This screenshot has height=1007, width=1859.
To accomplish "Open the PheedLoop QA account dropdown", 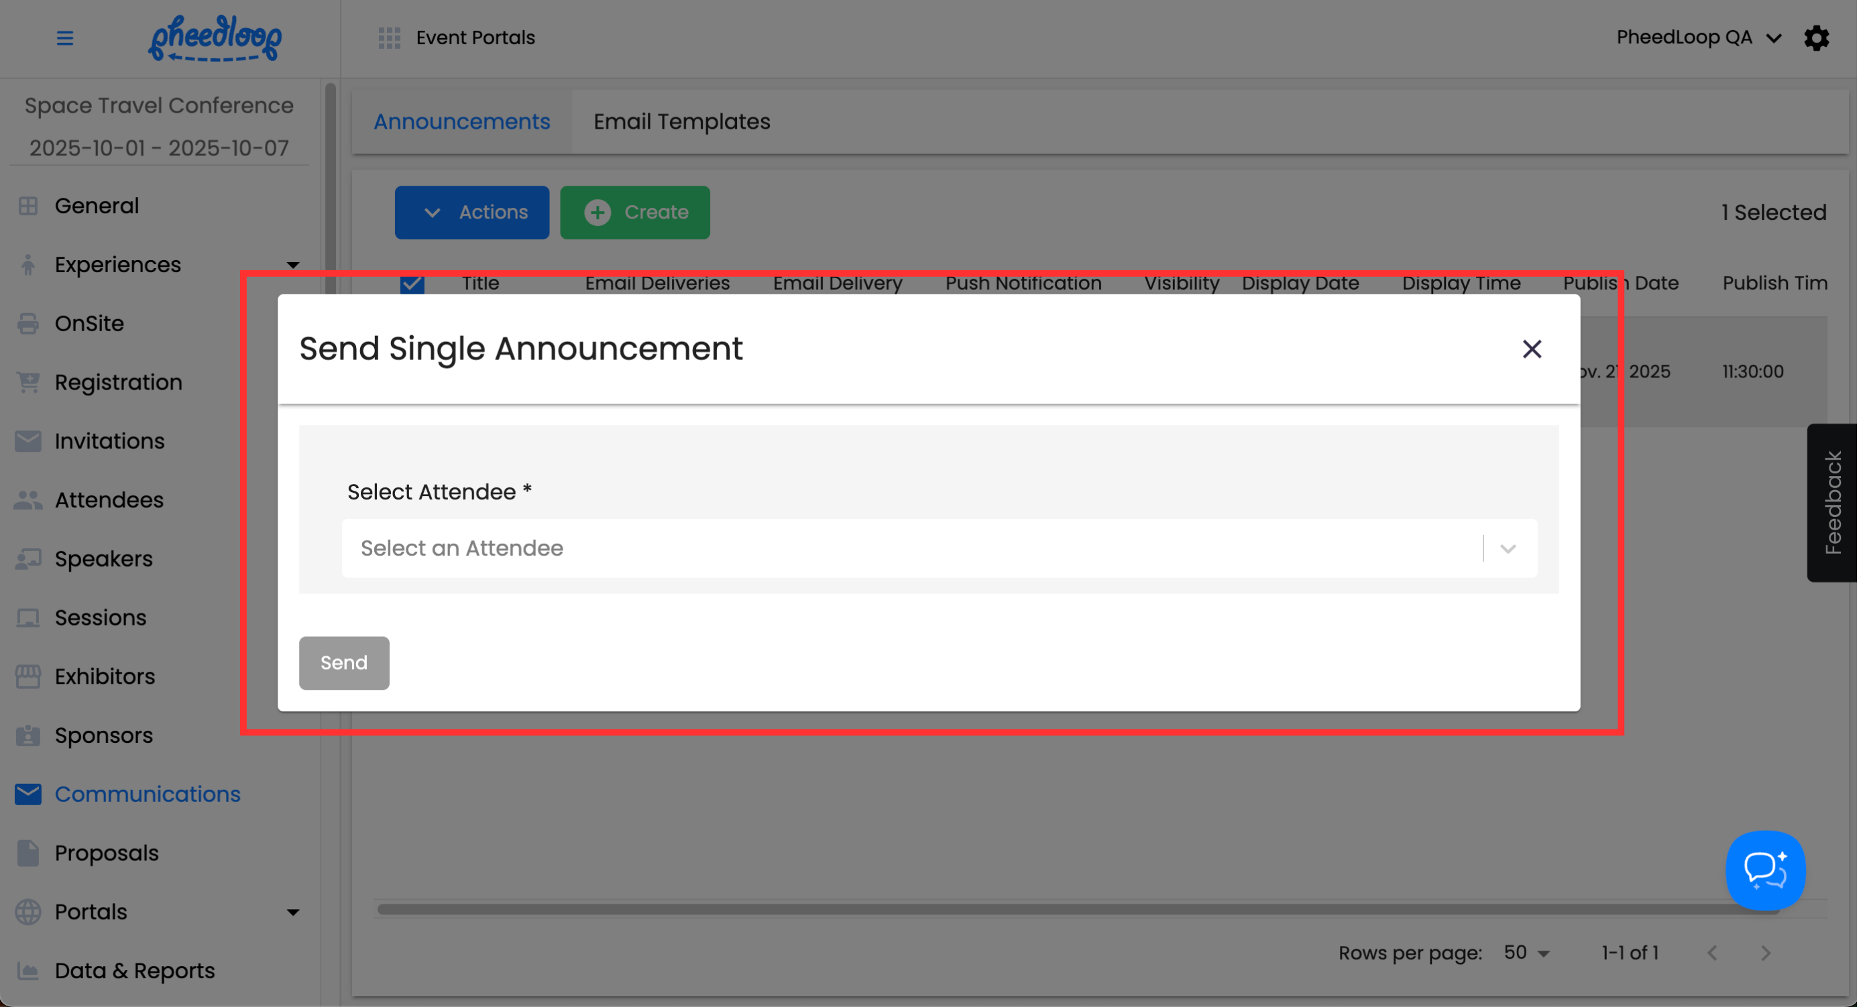I will [1697, 38].
